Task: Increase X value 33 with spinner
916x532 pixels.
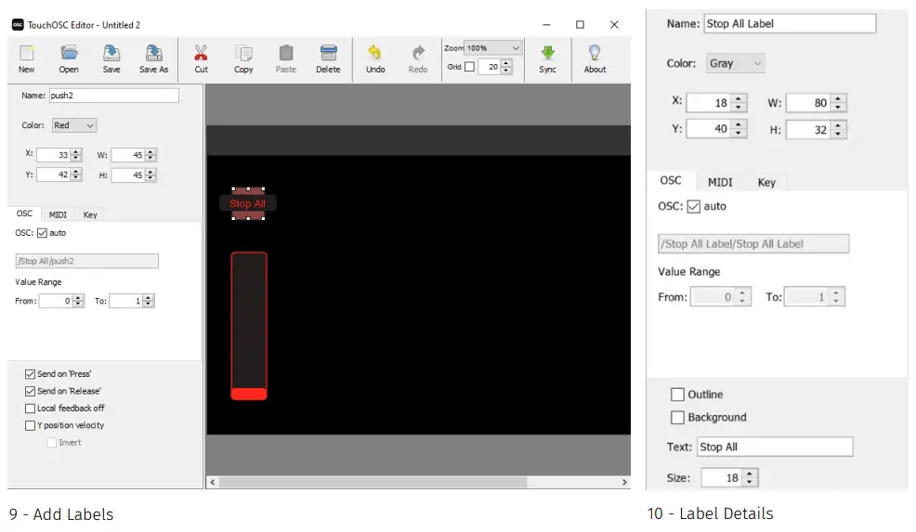Action: point(76,152)
